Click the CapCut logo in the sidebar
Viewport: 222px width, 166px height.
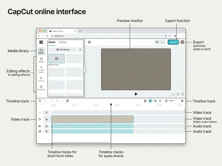coord(41,42)
